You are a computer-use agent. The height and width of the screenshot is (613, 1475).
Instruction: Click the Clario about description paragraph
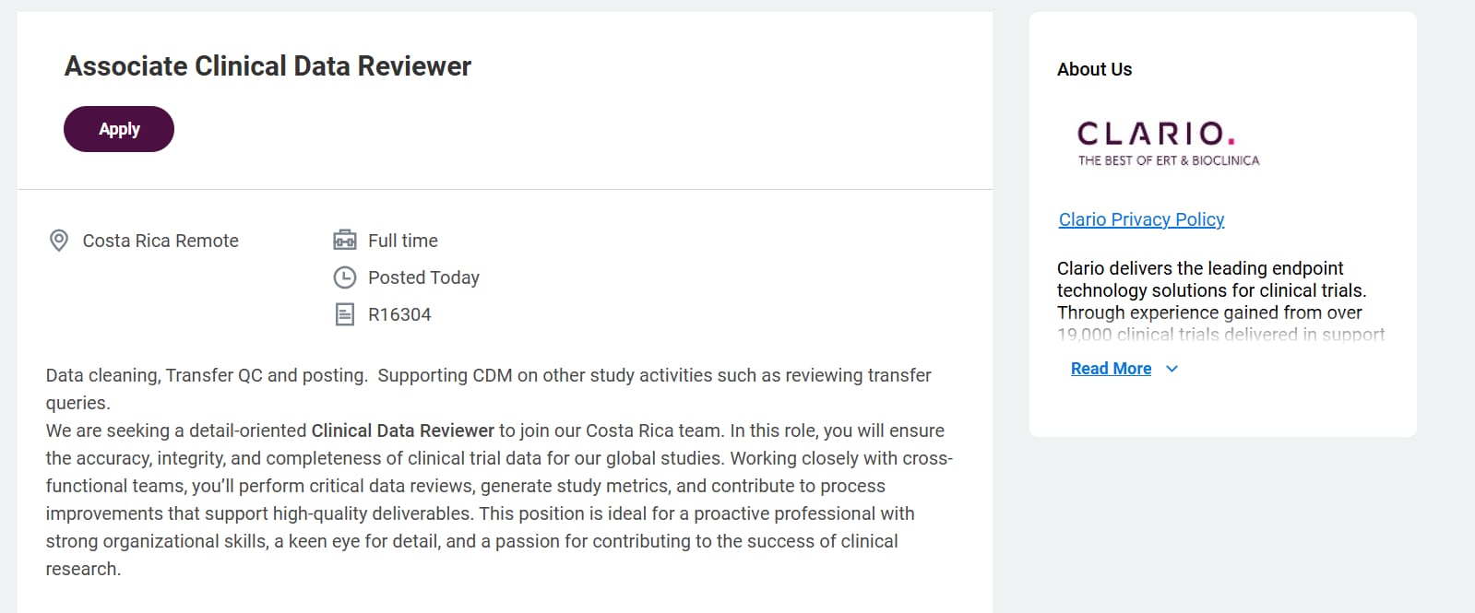tap(1210, 290)
